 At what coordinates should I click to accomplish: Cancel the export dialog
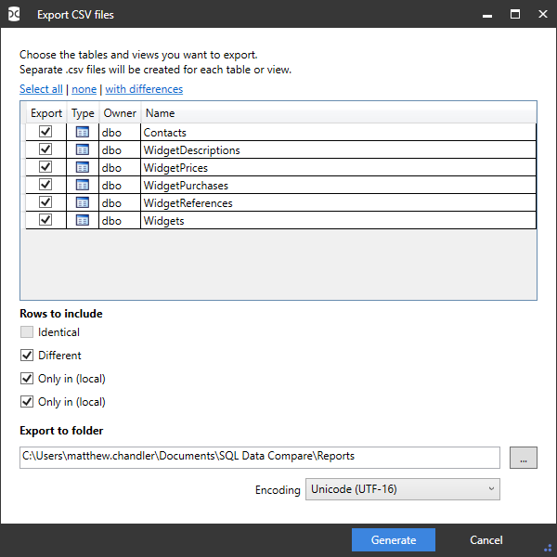(x=486, y=540)
